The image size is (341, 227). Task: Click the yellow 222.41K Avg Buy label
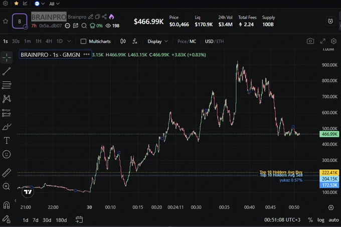point(329,173)
